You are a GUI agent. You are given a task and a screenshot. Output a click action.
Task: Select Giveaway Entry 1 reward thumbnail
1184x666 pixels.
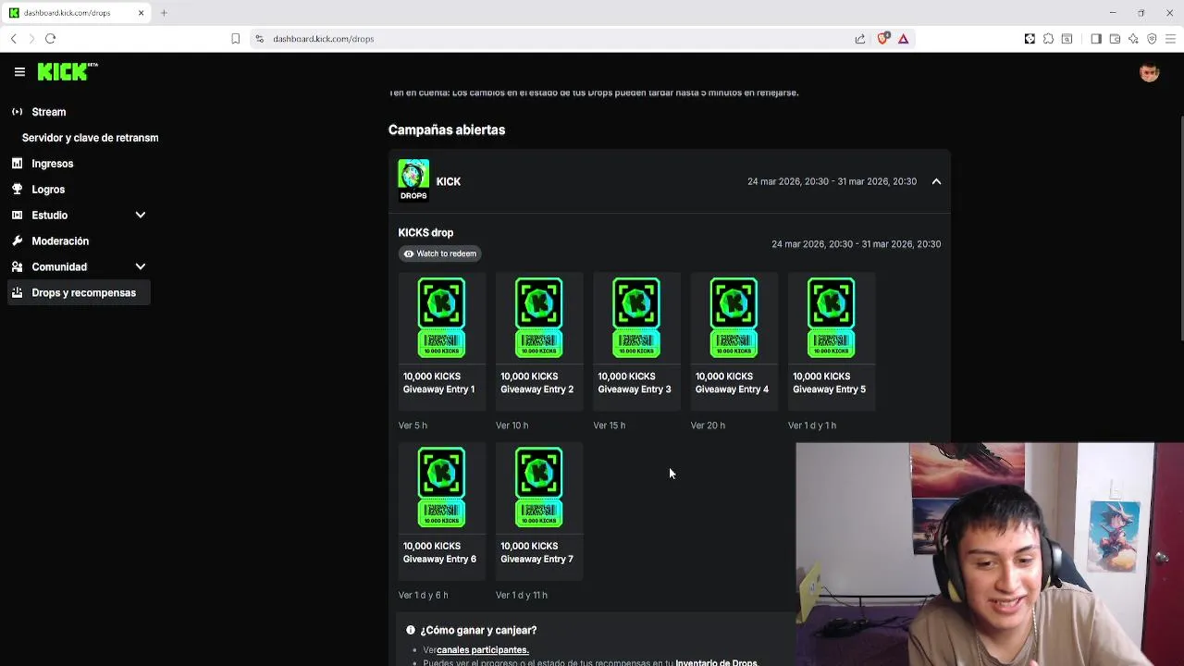click(441, 317)
